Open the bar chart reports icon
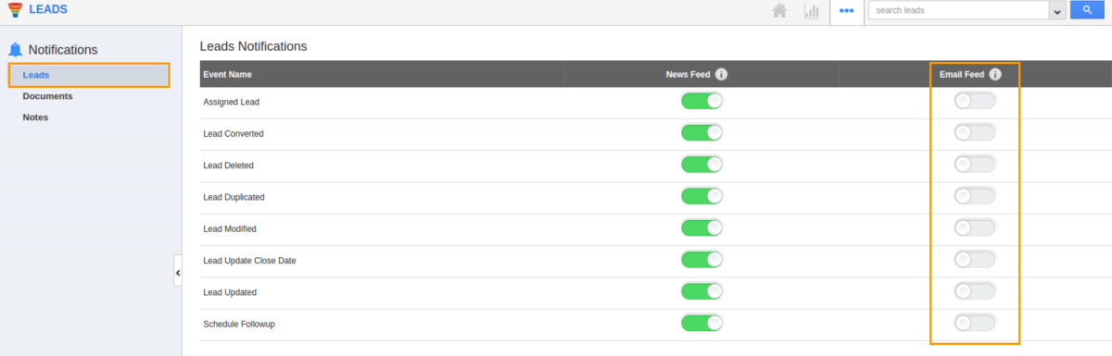Screen dimensions: 1112x356 [811, 11]
